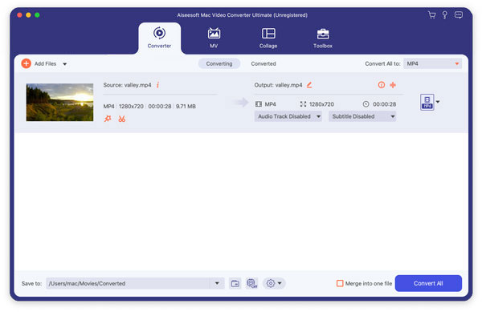Open the cut scissors tool

(x=122, y=119)
